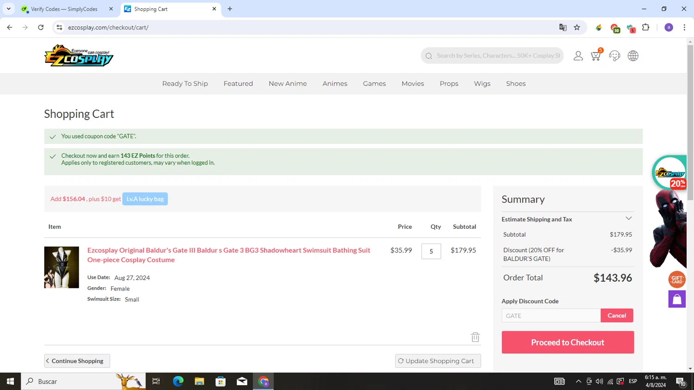Screen dimensions: 694x390
Task: Show hidden system tray icons
Action: pyautogui.click(x=578, y=381)
